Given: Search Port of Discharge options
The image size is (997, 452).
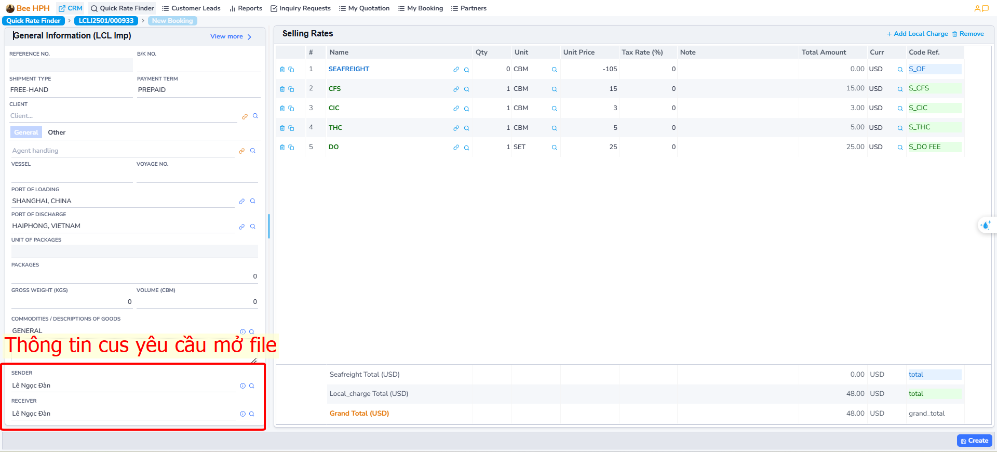Looking at the screenshot, I should coord(253,227).
